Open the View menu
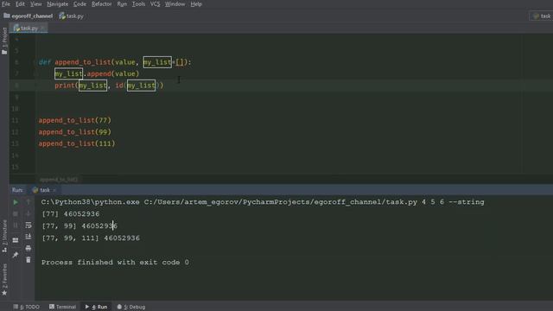 pos(35,4)
